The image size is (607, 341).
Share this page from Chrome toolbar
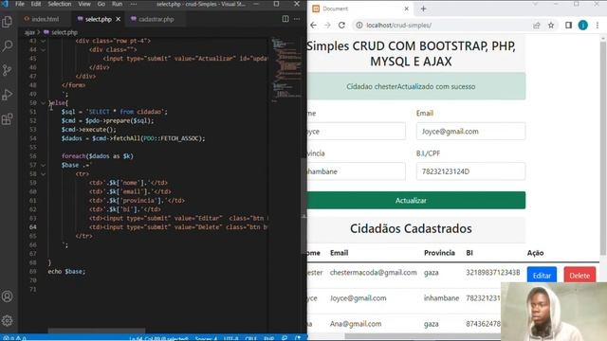(537, 26)
